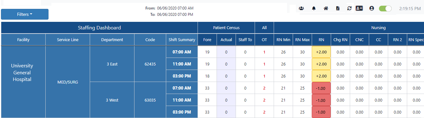Click the RN Min column header
Image resolution: width=424 pixels, height=118 pixels.
[283, 40]
